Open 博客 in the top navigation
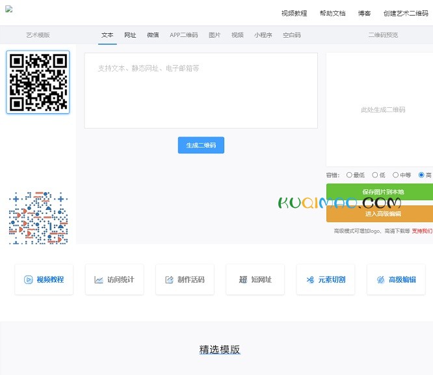The width and height of the screenshot is (433, 375). click(364, 13)
